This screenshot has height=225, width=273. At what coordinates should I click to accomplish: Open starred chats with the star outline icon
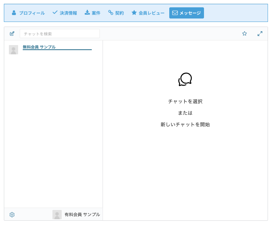pos(244,34)
